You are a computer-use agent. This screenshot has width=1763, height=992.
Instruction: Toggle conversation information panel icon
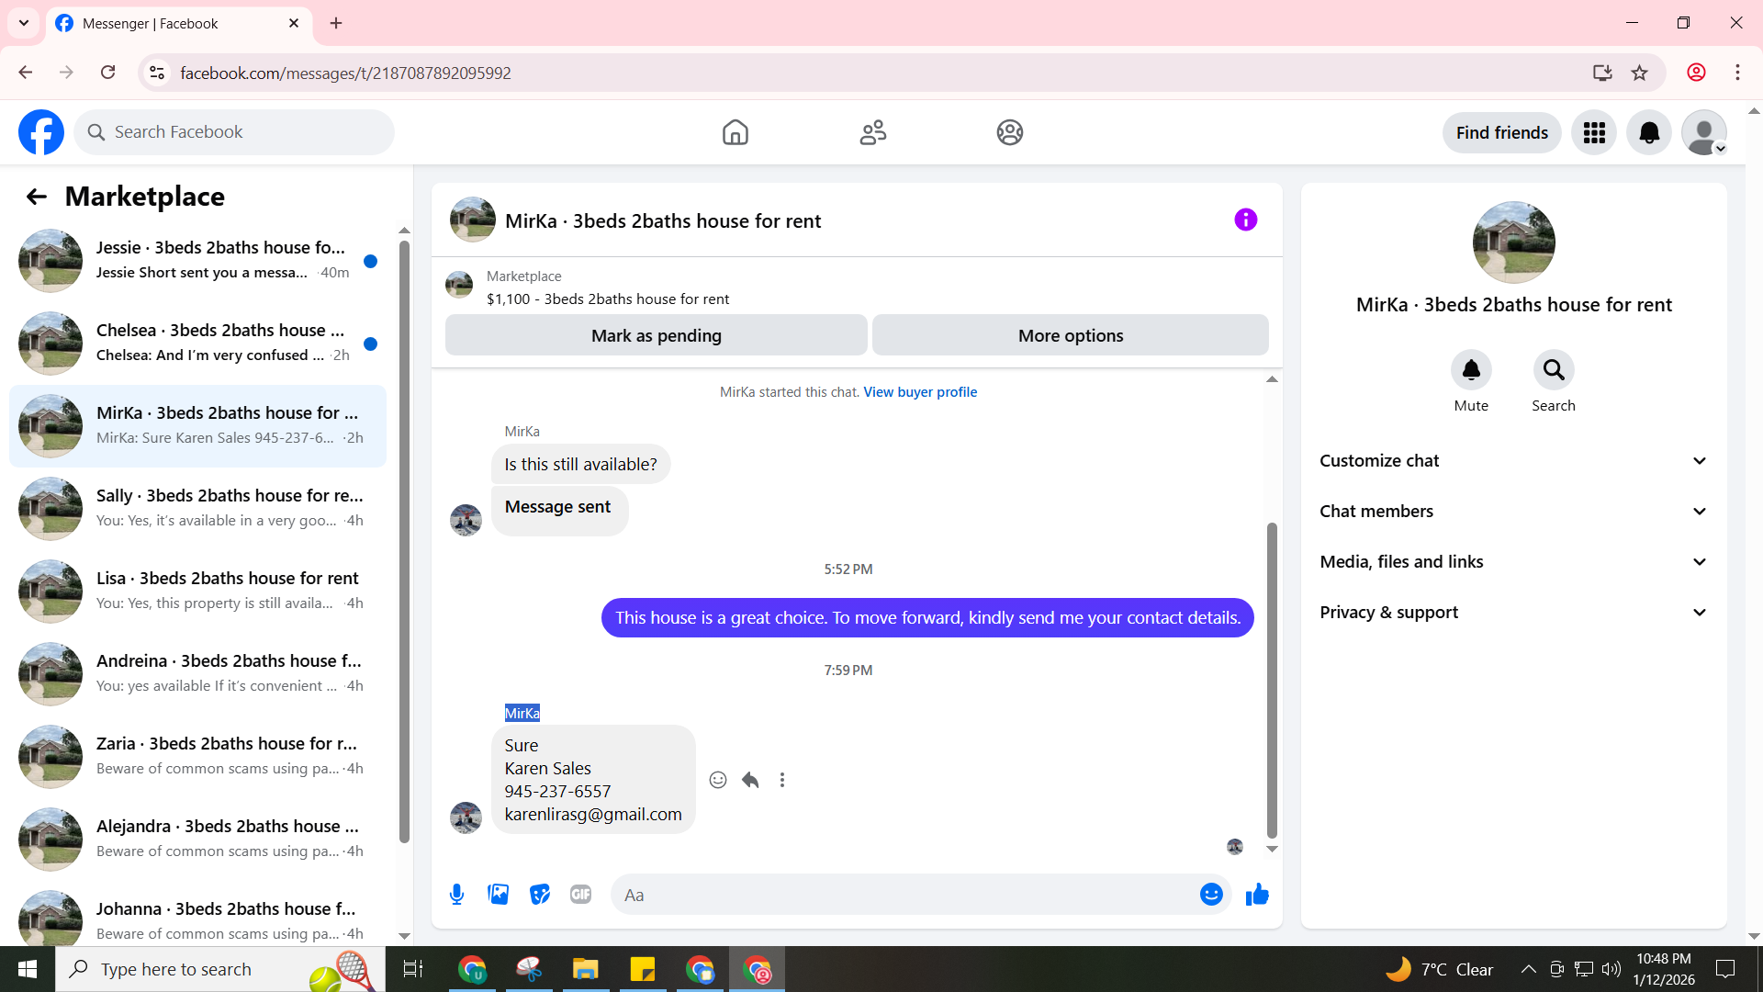(1245, 220)
